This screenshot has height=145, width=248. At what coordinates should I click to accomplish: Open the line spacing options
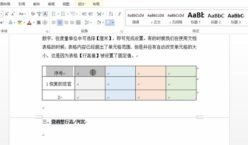pyautogui.click(x=87, y=22)
